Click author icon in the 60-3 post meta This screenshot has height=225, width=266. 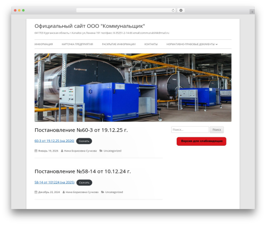pos(62,151)
